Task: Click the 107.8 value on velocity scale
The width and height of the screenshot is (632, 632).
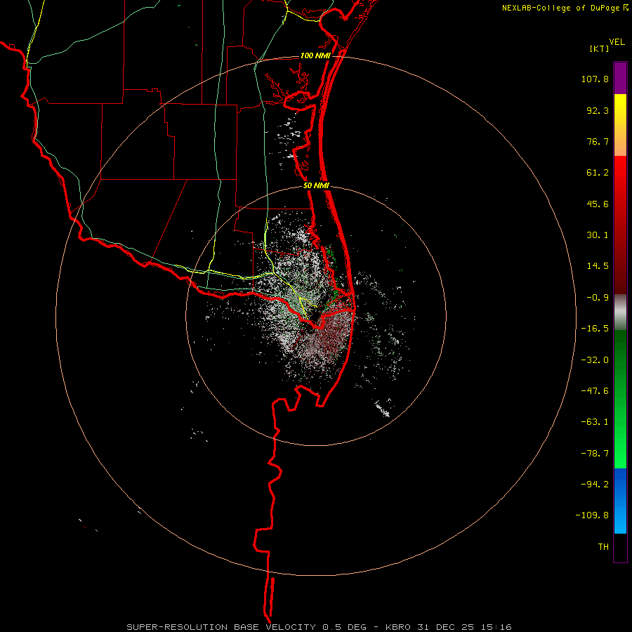Action: click(x=595, y=79)
